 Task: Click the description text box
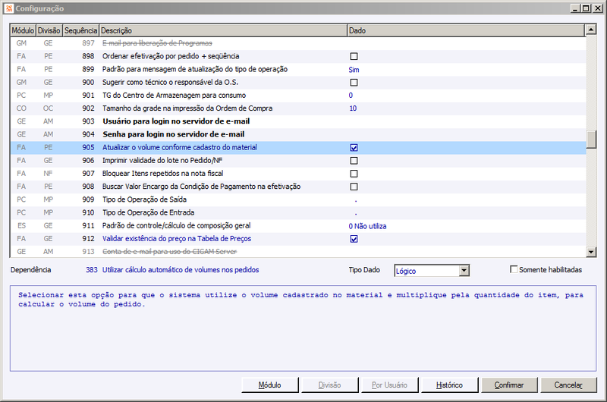click(x=303, y=328)
